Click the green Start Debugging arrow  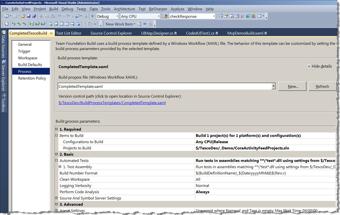[x=93, y=16]
